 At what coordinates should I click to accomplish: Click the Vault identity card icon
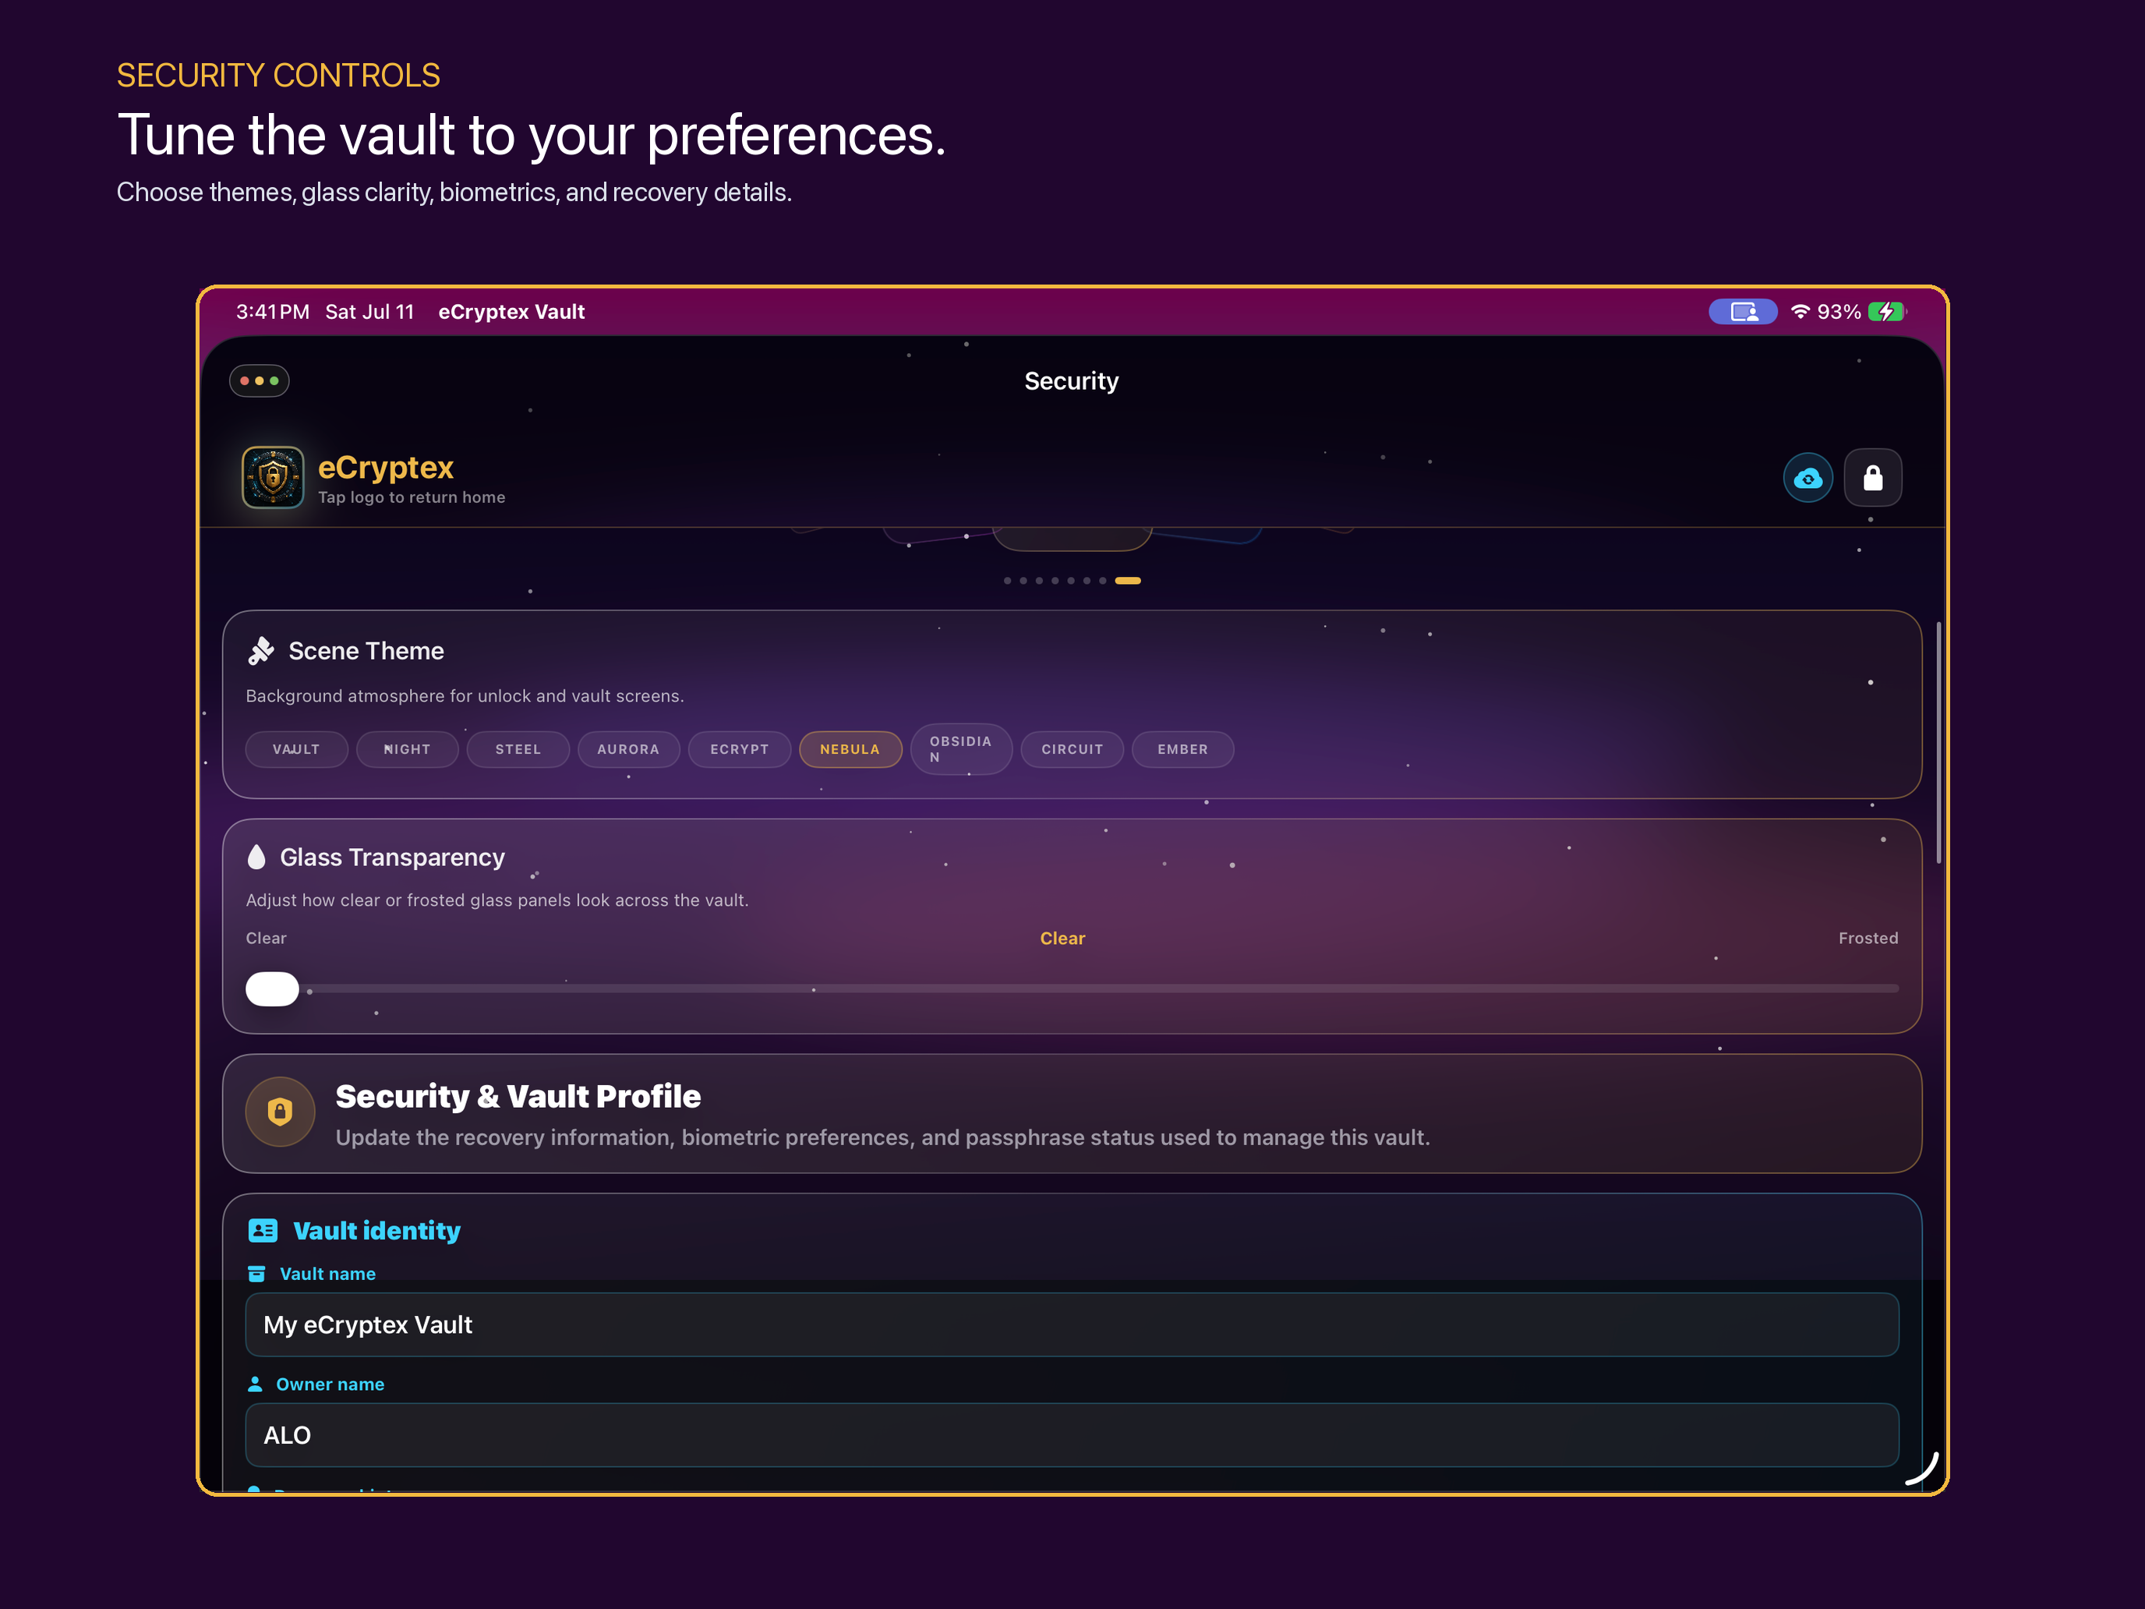tap(263, 1231)
